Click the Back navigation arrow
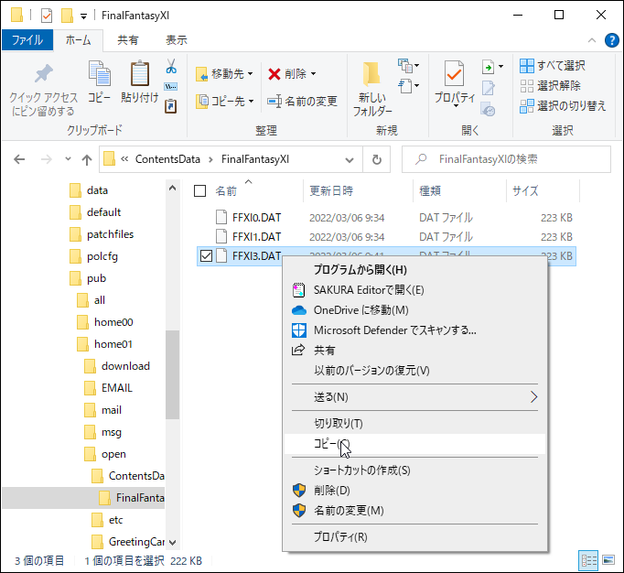Screen dimensions: 624x573 pyautogui.click(x=19, y=159)
